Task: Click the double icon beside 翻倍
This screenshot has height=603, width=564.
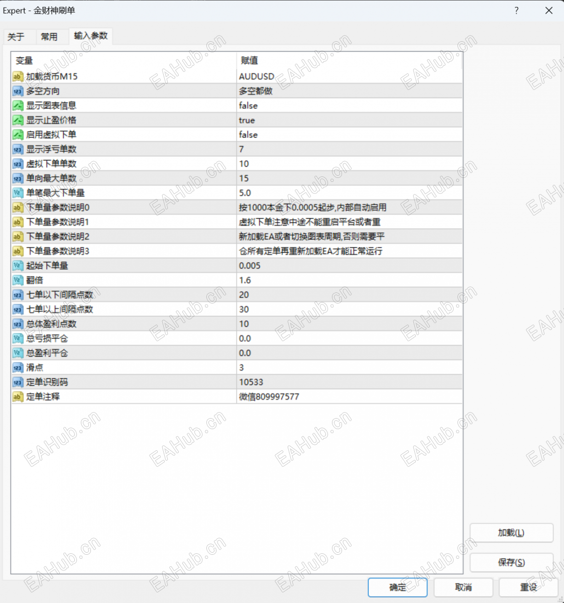Action: pos(18,280)
